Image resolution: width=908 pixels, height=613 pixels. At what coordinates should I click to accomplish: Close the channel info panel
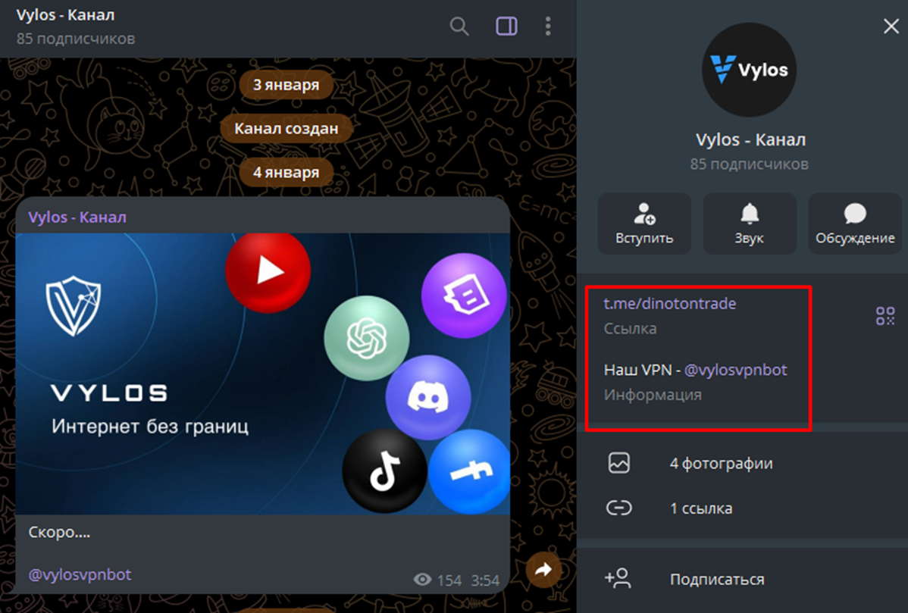click(x=891, y=26)
